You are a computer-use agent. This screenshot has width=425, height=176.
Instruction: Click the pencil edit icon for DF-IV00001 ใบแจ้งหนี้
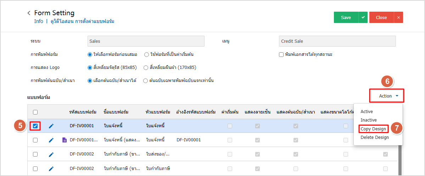[51, 126]
